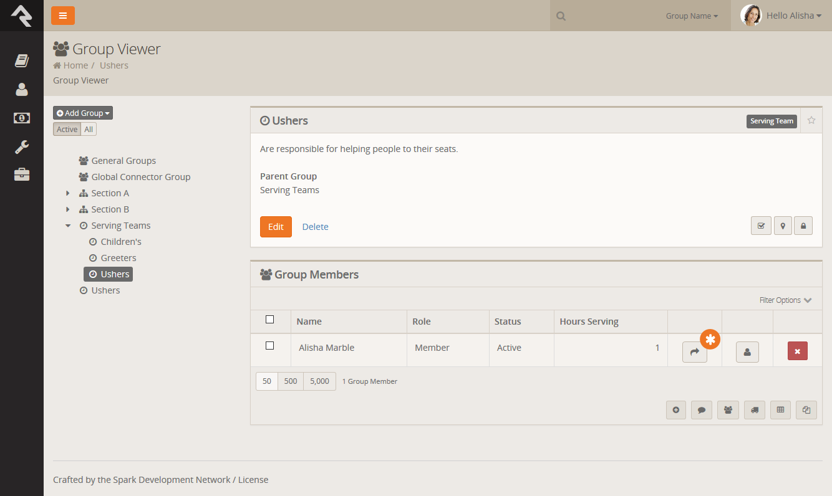Click the communicate speech bubble icon
This screenshot has width=832, height=496.
[x=702, y=410]
